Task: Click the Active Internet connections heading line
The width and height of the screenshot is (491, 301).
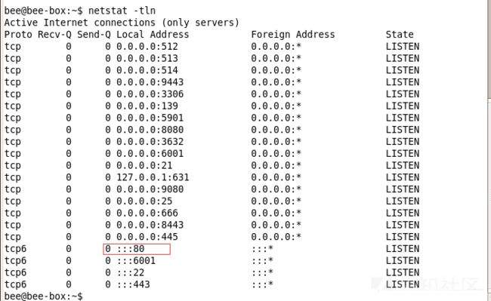Action: pyautogui.click(x=122, y=23)
